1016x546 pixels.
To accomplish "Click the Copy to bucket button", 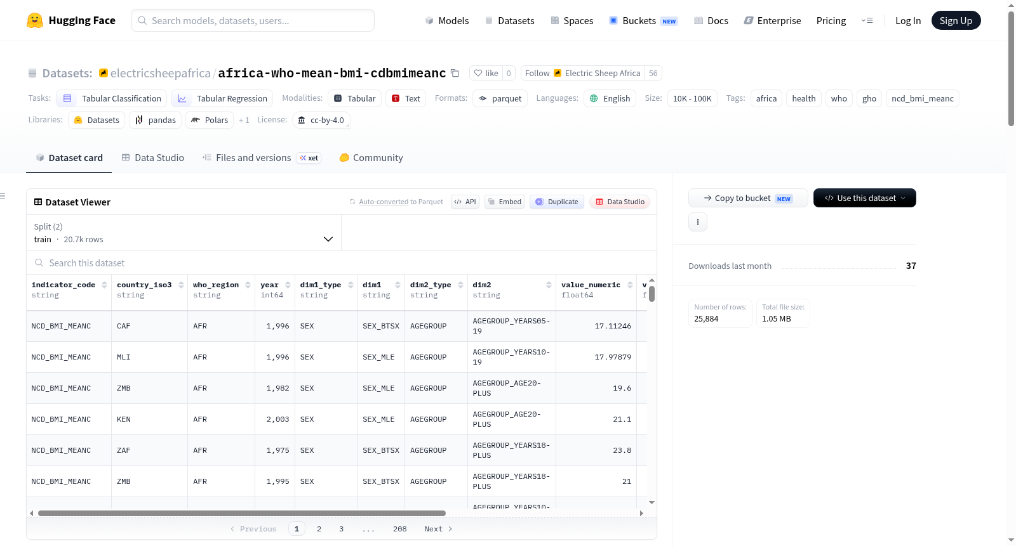I will [748, 198].
